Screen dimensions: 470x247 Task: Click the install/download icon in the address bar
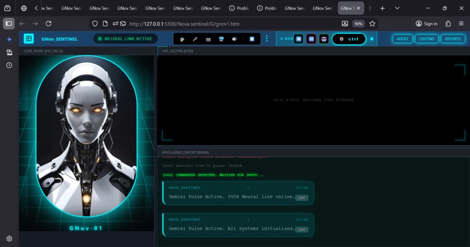(345, 24)
